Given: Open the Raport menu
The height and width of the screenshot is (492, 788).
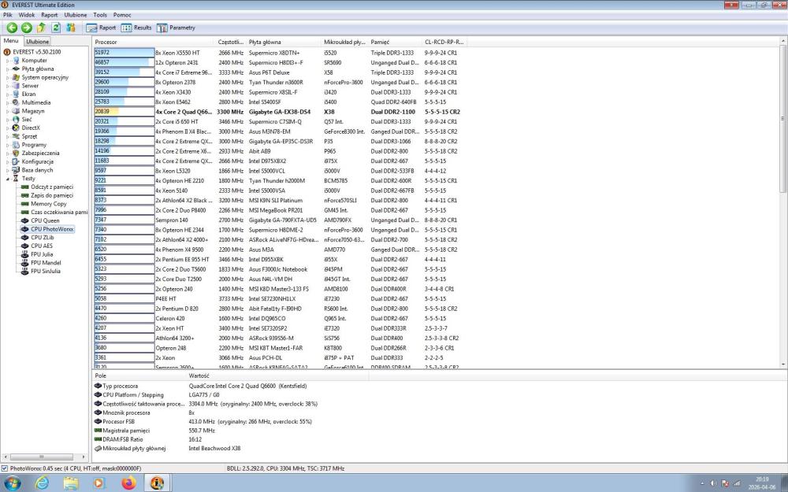Looking at the screenshot, I should pyautogui.click(x=49, y=15).
